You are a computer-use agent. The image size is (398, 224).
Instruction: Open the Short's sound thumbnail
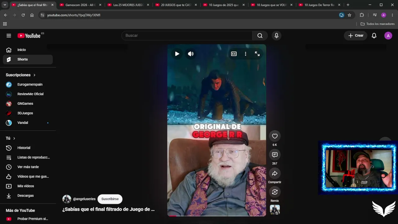275,209
